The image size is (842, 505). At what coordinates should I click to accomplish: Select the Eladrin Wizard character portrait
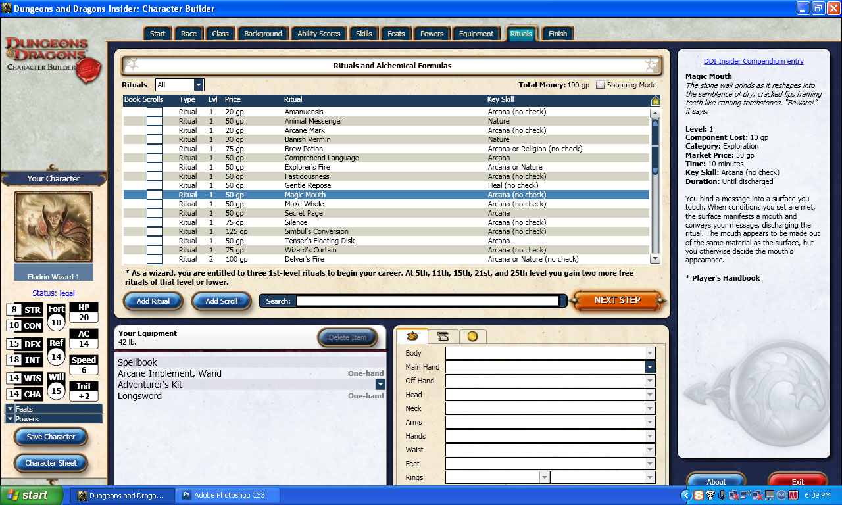point(53,227)
